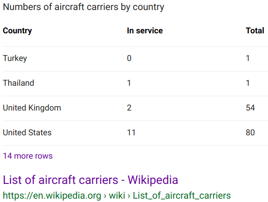Open 'List of aircraft carriers - Wikipedia' result

click(x=90, y=180)
